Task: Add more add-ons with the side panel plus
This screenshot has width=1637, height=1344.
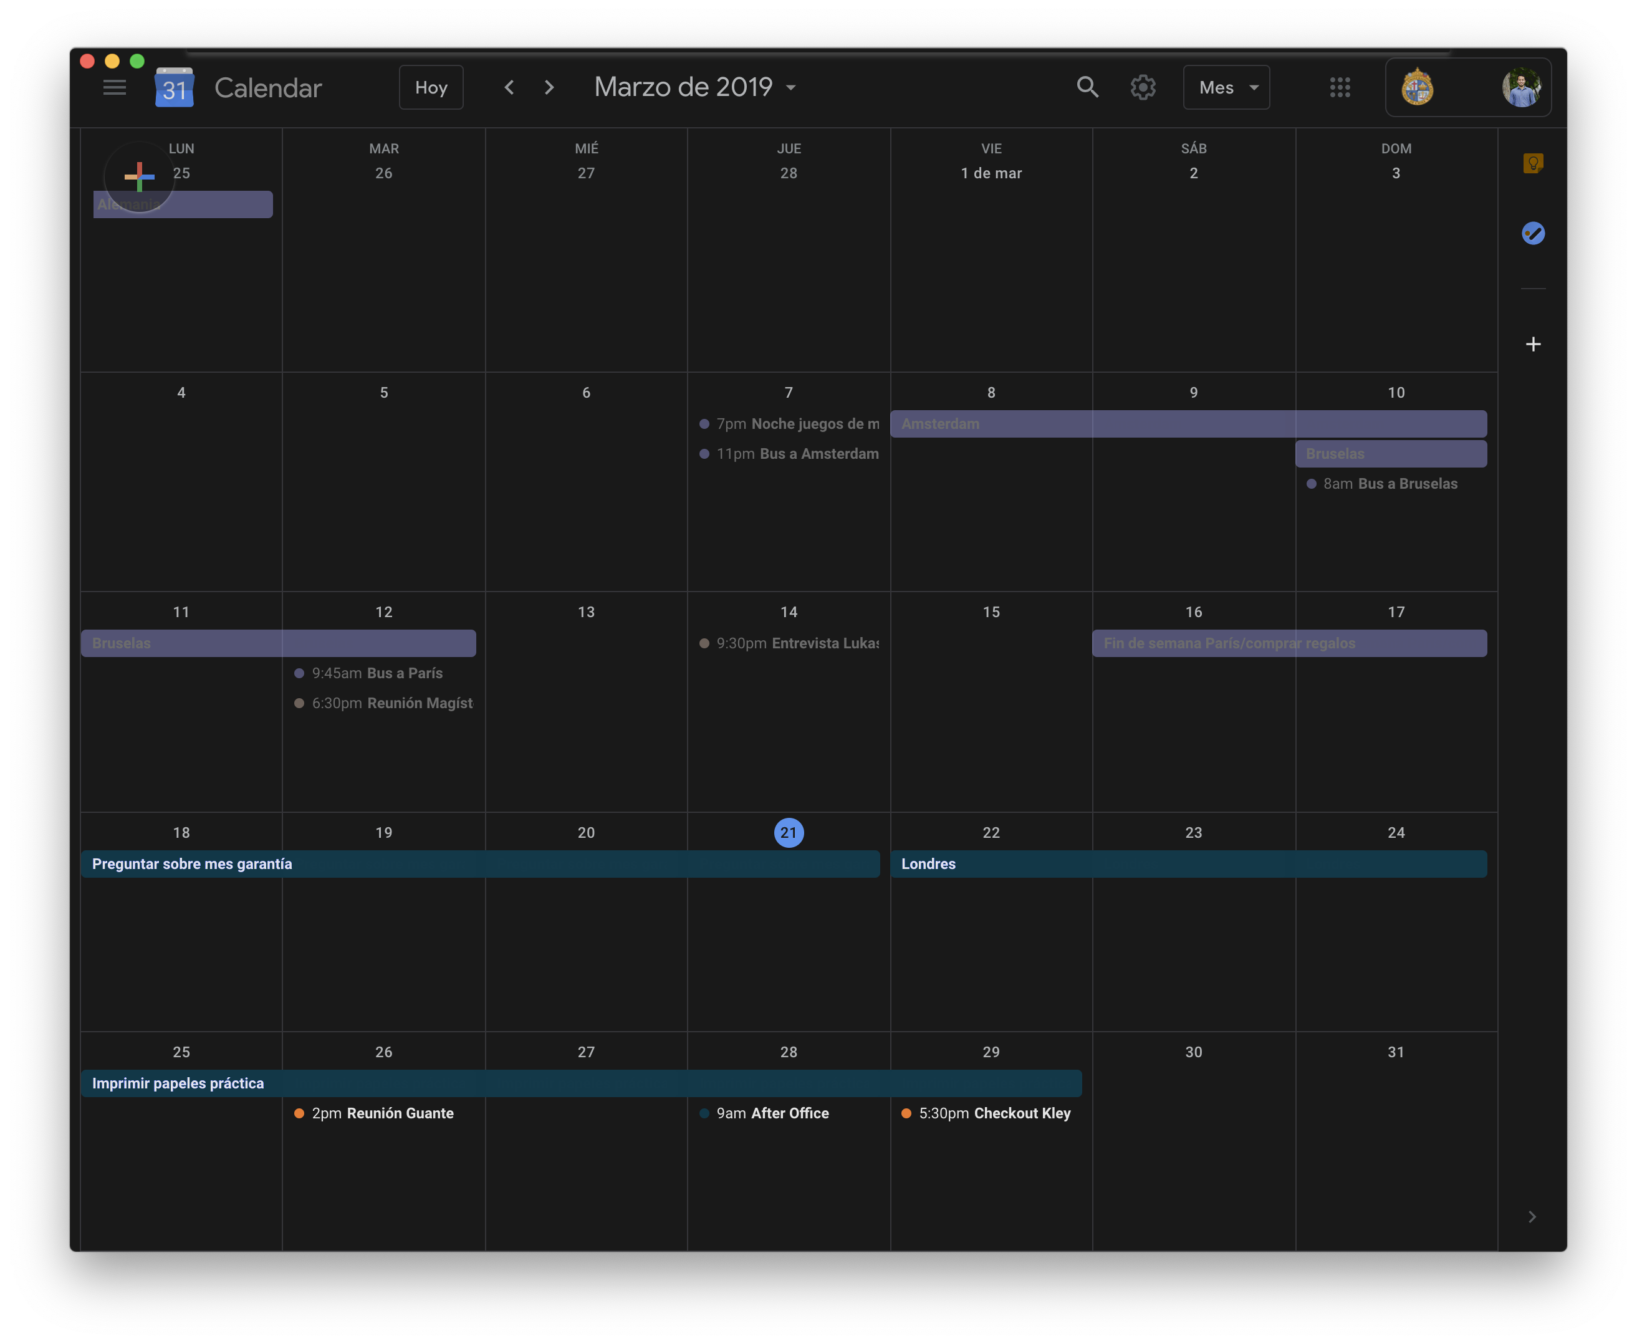Action: coord(1532,343)
